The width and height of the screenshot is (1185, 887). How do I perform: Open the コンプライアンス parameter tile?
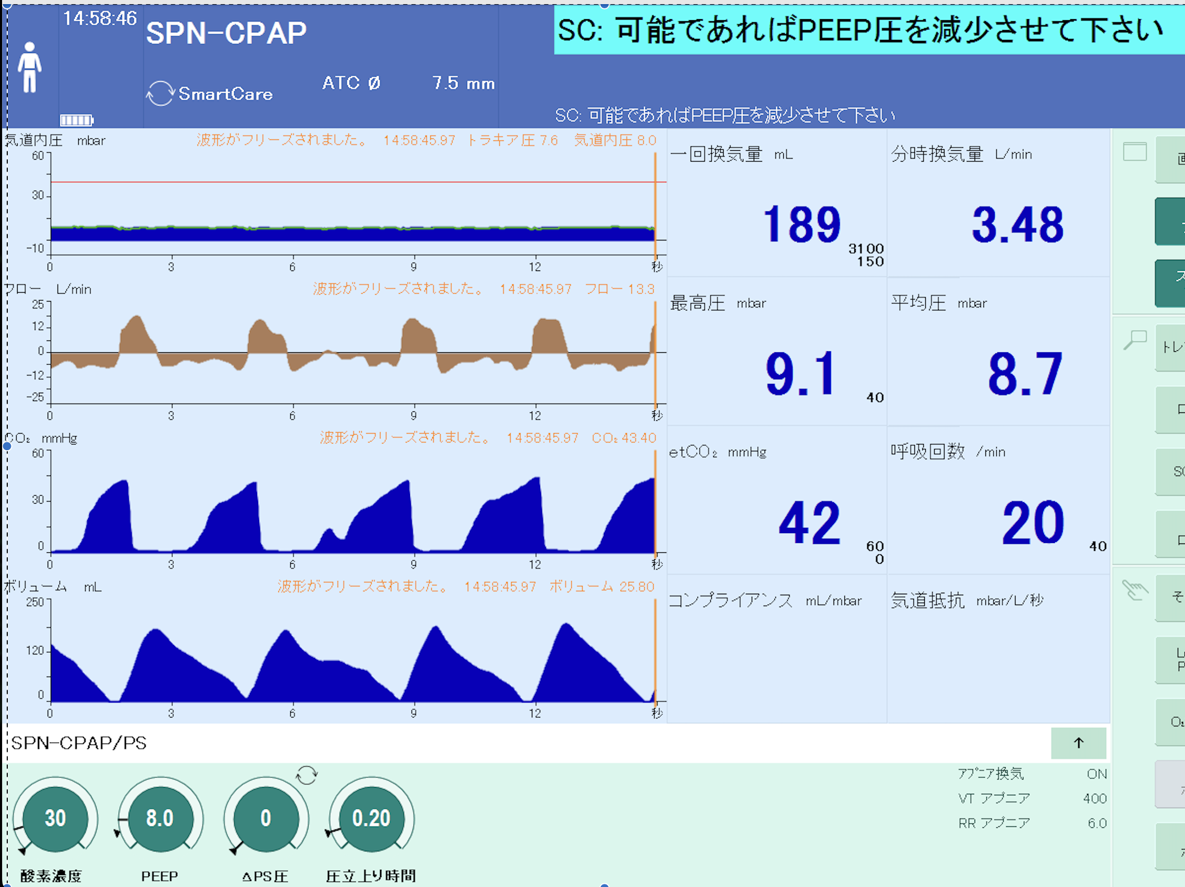point(777,649)
